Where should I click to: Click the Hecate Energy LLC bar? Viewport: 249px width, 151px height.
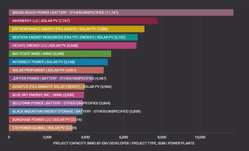(x=73, y=46)
